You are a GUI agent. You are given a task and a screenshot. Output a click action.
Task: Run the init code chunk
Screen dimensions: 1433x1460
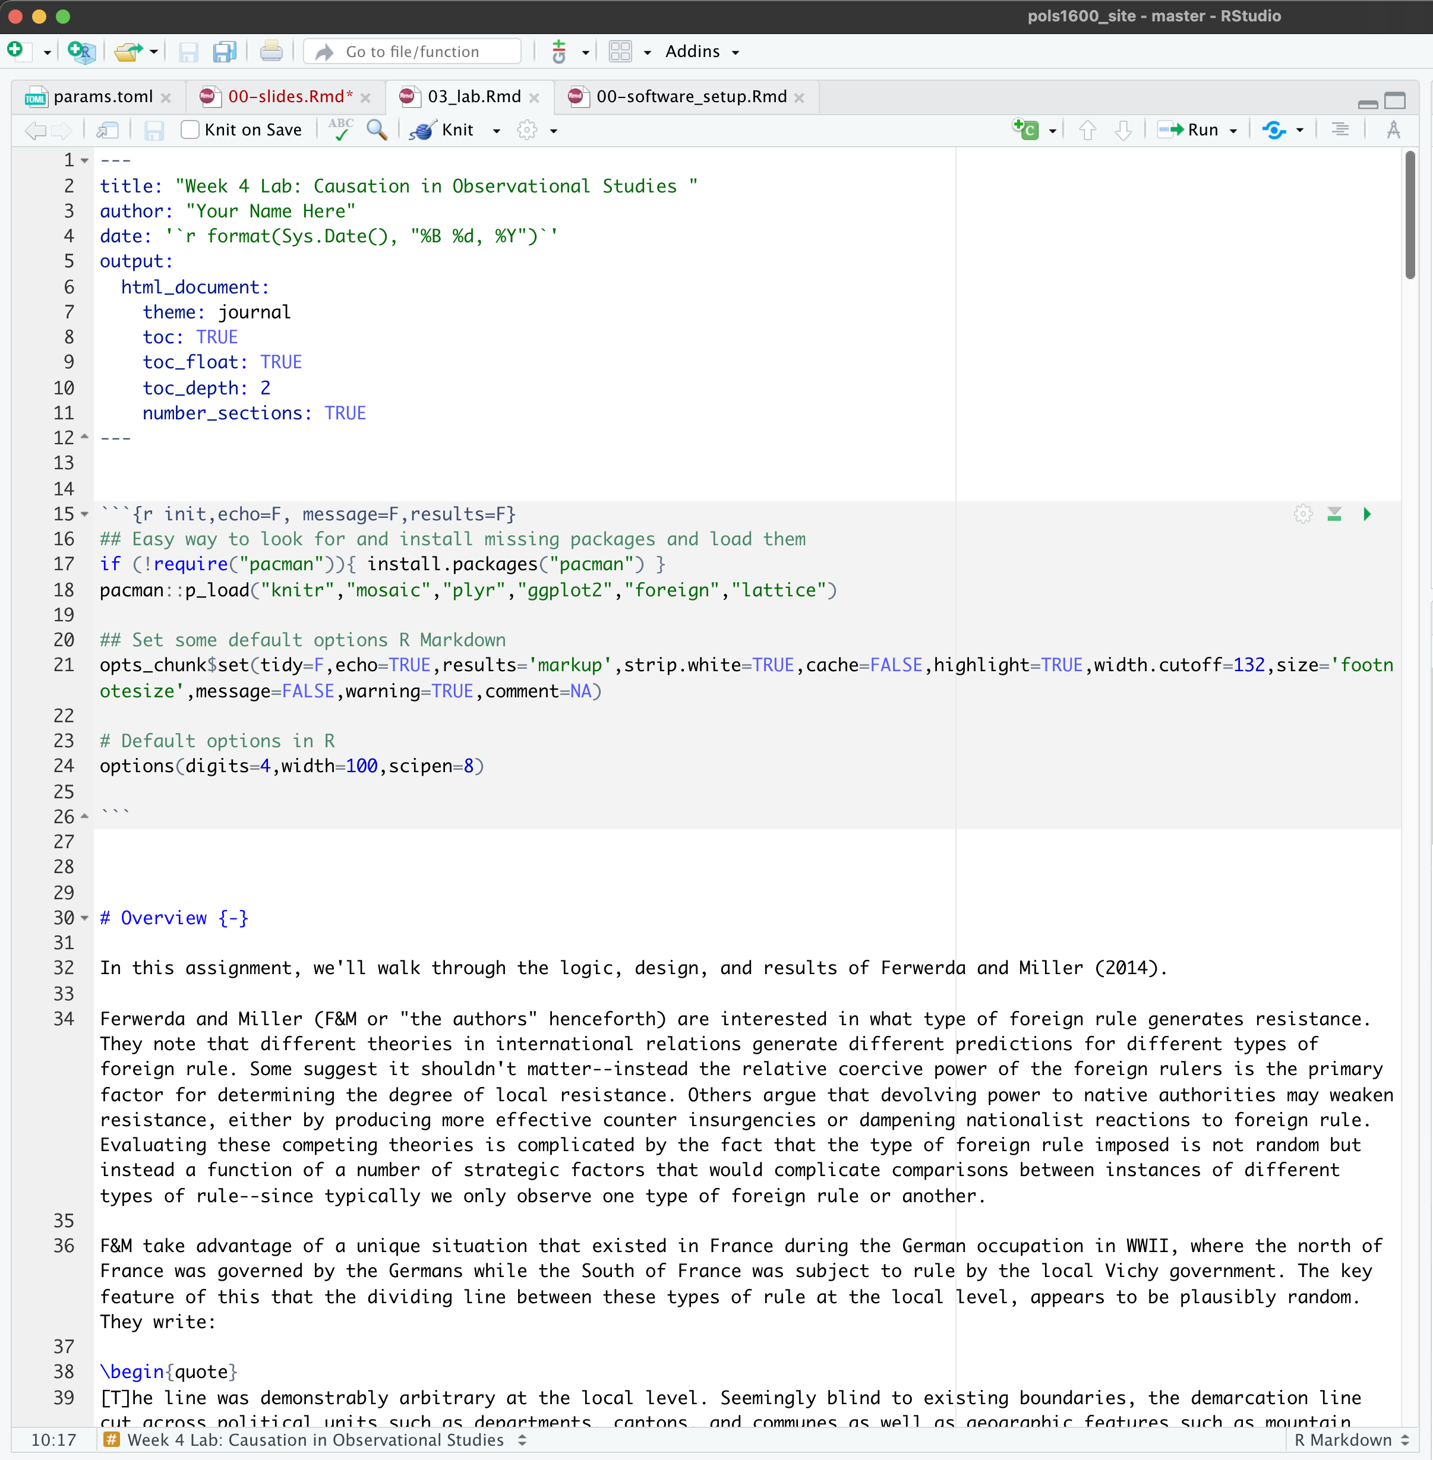1367,514
